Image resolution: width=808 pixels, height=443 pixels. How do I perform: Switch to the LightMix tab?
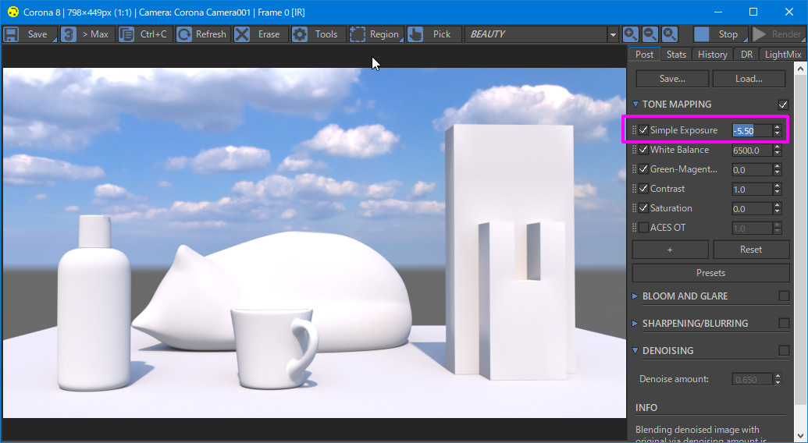[x=782, y=54]
